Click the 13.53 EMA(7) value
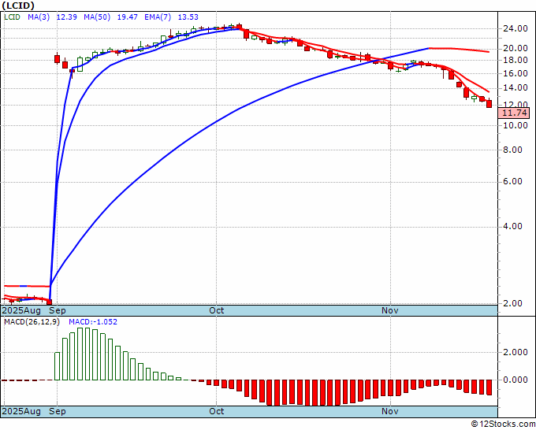The image size is (536, 430). click(x=188, y=17)
